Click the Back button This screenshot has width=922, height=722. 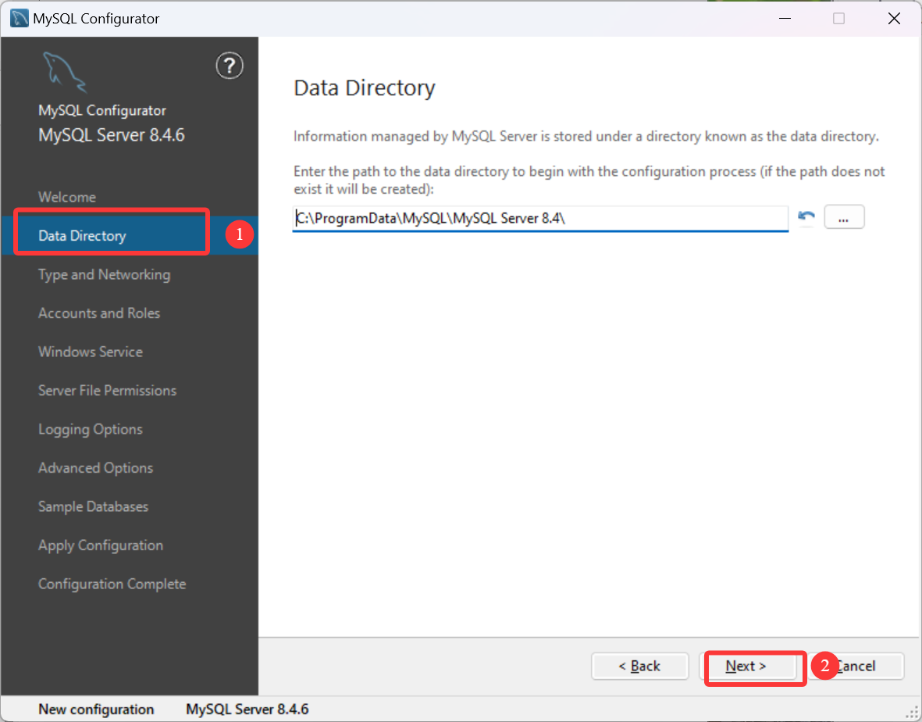click(639, 666)
